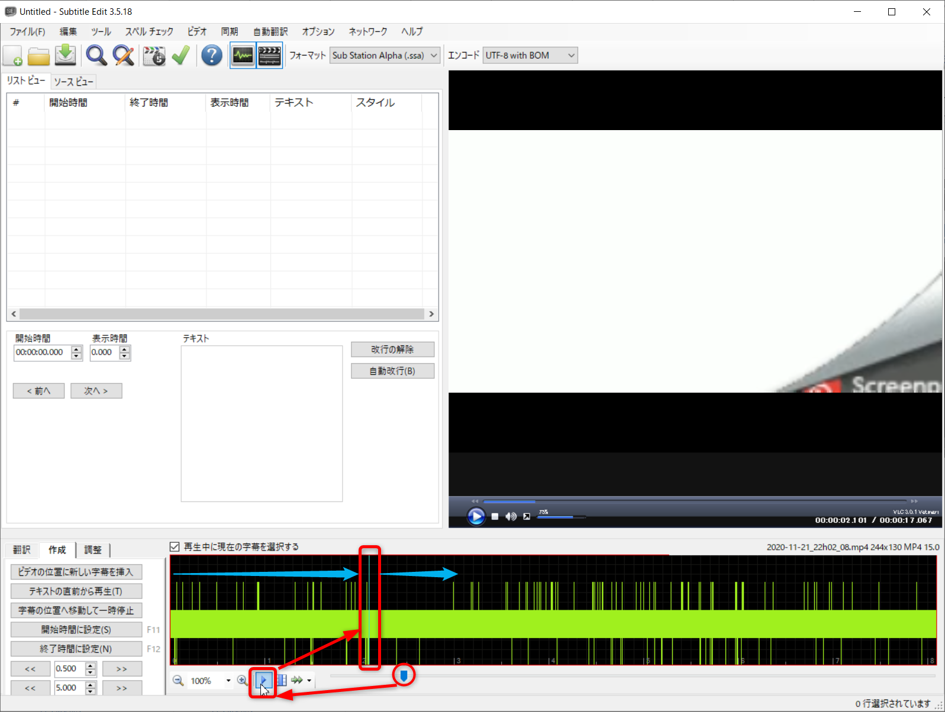Click the visual sync clapperboard-clock icon
The width and height of the screenshot is (945, 712).
[x=154, y=56]
